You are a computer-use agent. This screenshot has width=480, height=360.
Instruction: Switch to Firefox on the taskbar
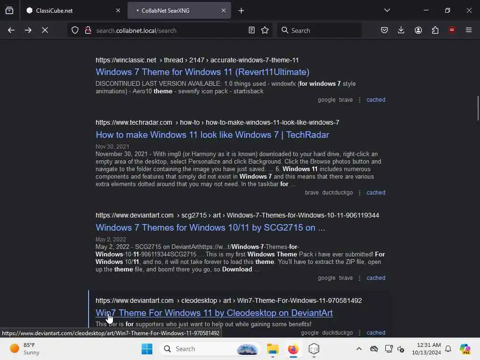click(293, 349)
